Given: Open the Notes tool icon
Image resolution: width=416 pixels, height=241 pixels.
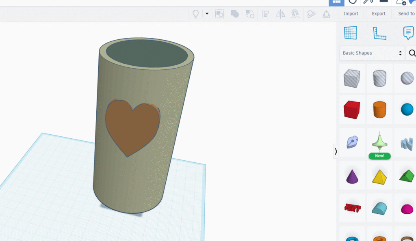Looking at the screenshot, I should [x=408, y=33].
